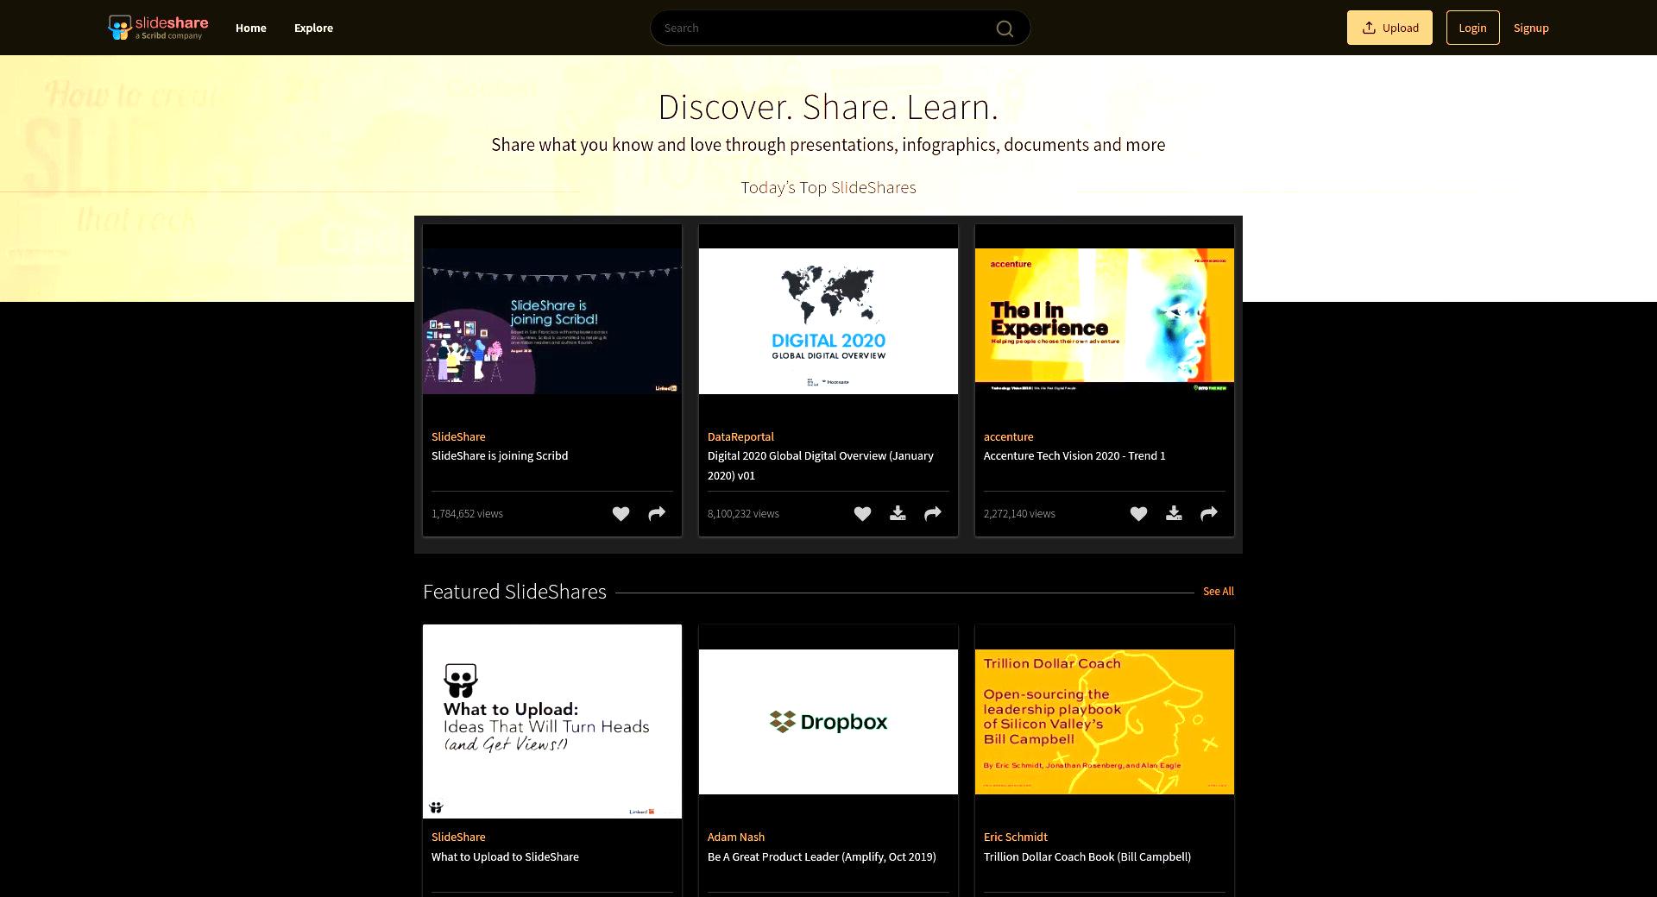Like the Accenture Tech Vision 2020 card
1657x897 pixels.
(1138, 513)
